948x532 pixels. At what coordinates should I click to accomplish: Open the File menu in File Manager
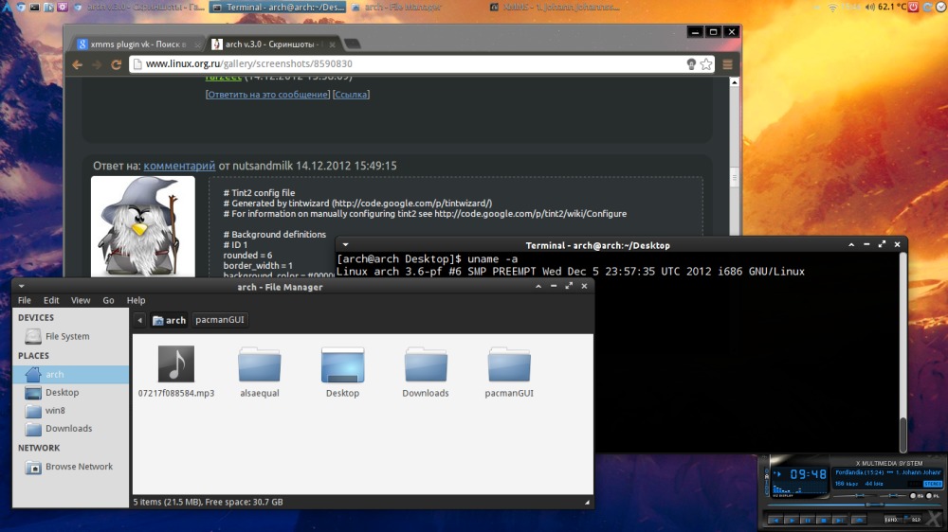pyautogui.click(x=25, y=300)
